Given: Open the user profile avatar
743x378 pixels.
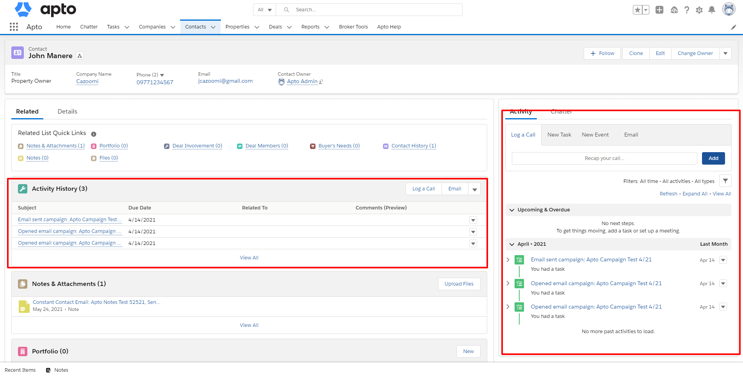Looking at the screenshot, I should tap(729, 9).
